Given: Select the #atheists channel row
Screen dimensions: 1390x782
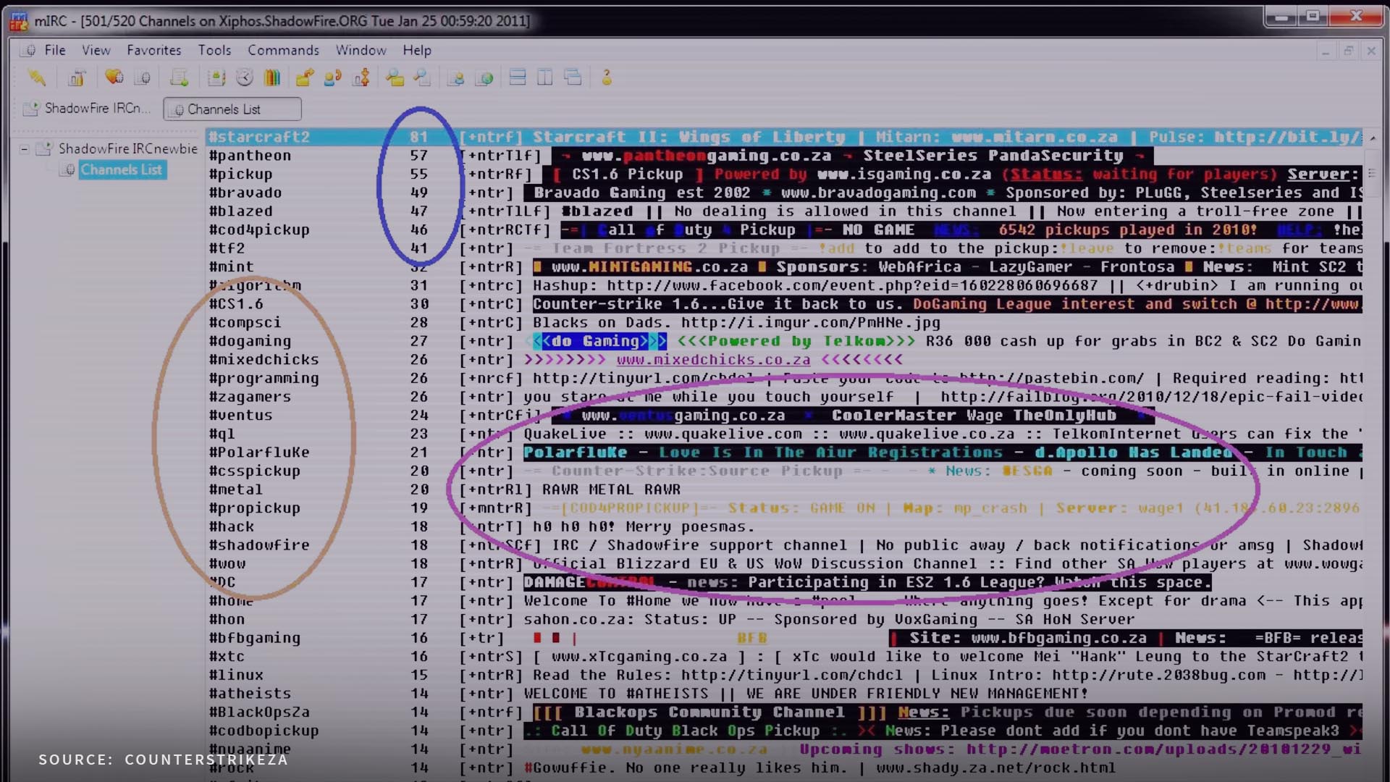Looking at the screenshot, I should (784, 694).
